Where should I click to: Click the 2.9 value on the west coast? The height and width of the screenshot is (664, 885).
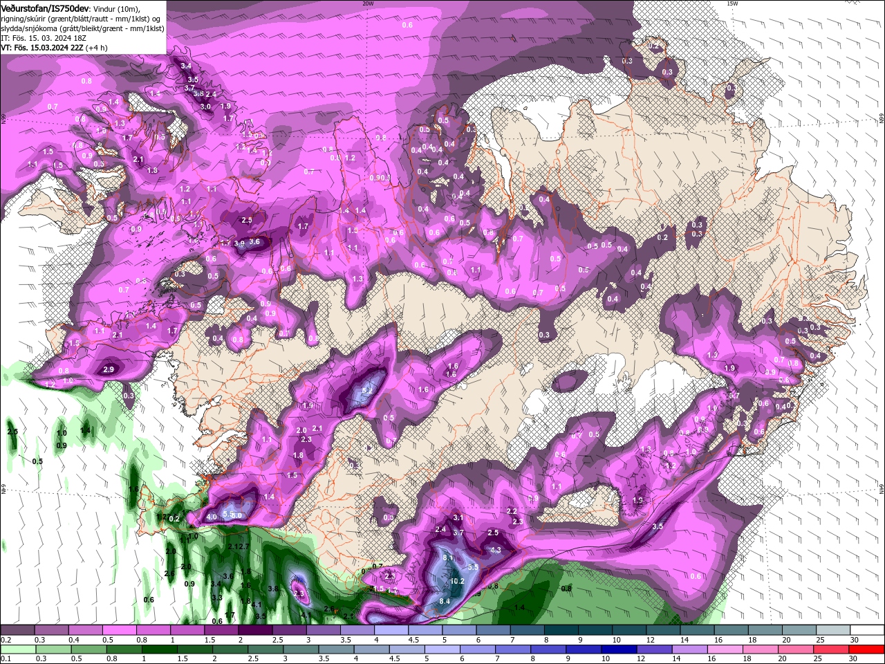pos(109,370)
